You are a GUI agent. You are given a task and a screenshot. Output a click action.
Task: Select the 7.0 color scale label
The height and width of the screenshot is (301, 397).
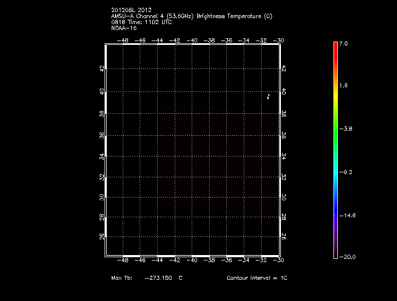(343, 43)
